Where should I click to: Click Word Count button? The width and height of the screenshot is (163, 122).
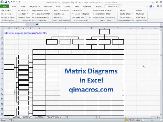(59, 14)
